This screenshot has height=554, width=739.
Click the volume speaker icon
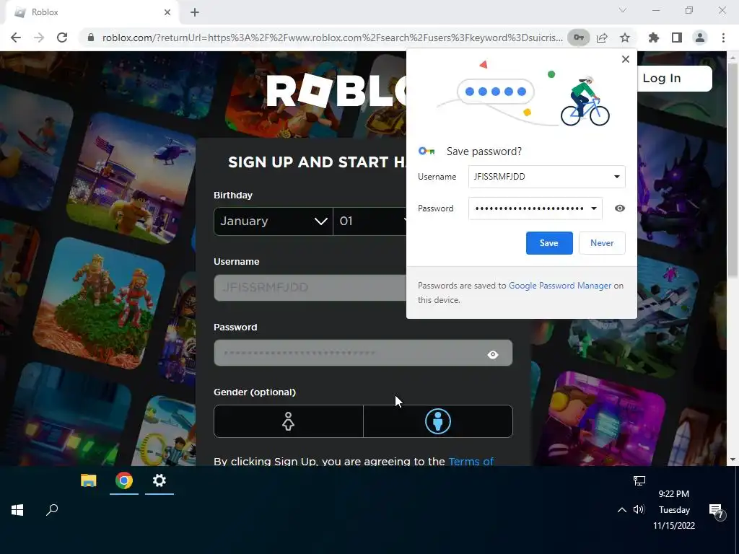tap(639, 510)
